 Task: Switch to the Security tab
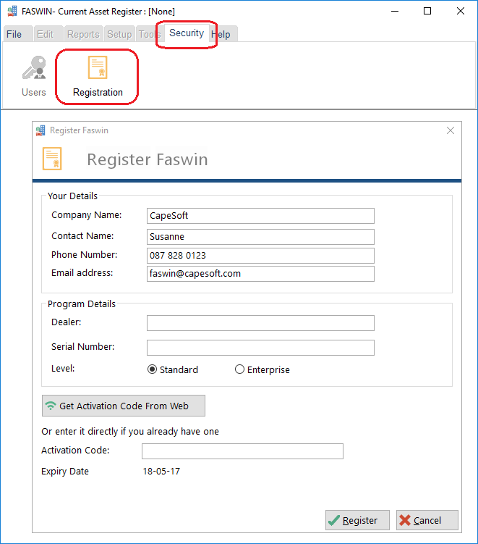pos(187,33)
